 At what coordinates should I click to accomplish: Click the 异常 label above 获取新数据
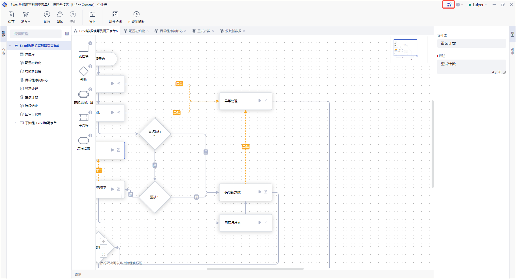pos(246,147)
